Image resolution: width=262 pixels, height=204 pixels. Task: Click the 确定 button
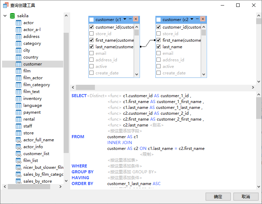coord(218,196)
